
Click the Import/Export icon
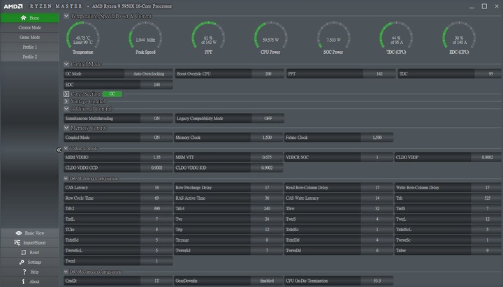17,243
